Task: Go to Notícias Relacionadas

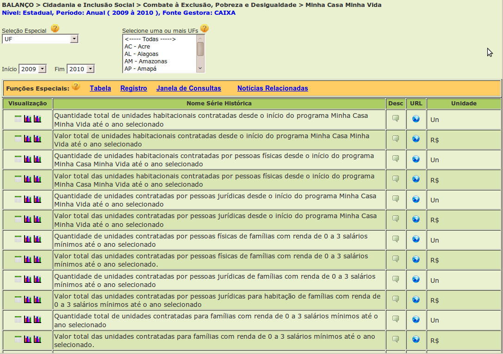Action: (x=273, y=88)
